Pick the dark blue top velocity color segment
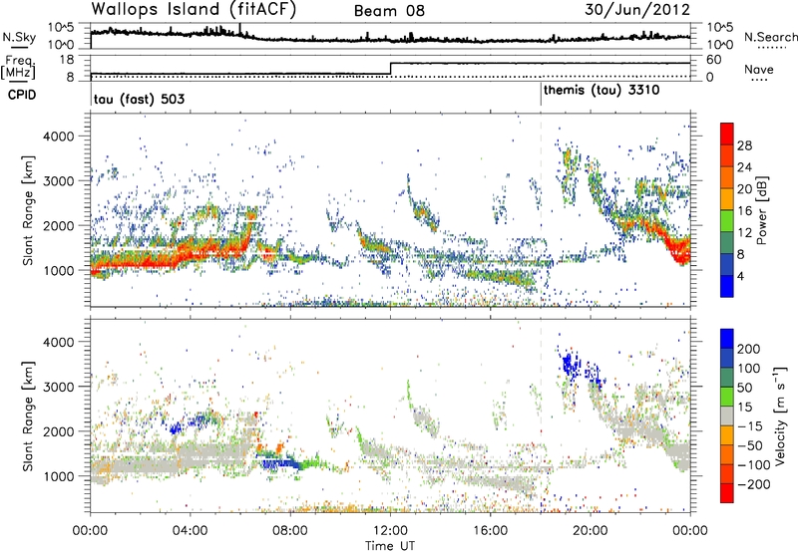Screen dimensions: 798x552 pyautogui.click(x=727, y=339)
